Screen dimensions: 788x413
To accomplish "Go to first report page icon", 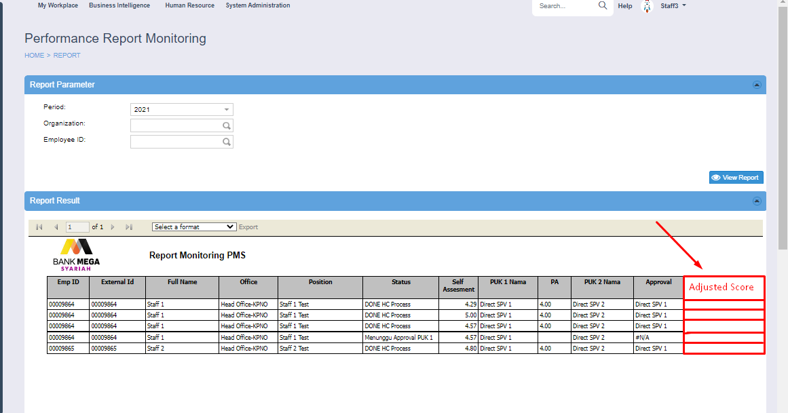I will 39,227.
